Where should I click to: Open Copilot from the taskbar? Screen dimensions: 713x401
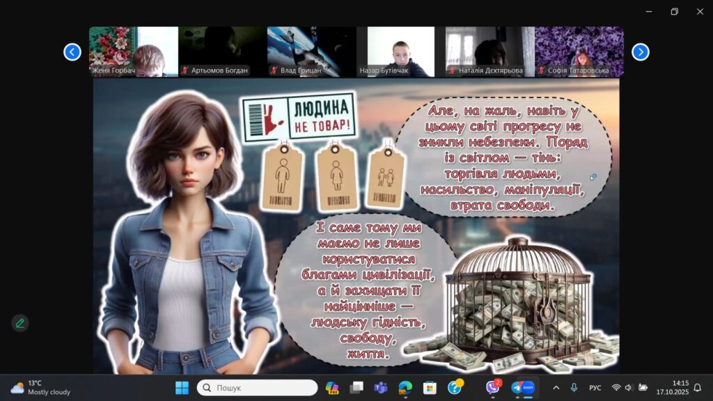point(332,388)
